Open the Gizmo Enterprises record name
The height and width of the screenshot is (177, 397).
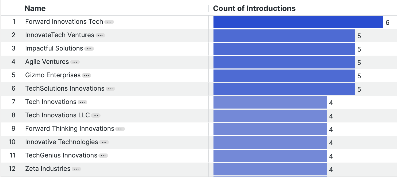click(53, 75)
